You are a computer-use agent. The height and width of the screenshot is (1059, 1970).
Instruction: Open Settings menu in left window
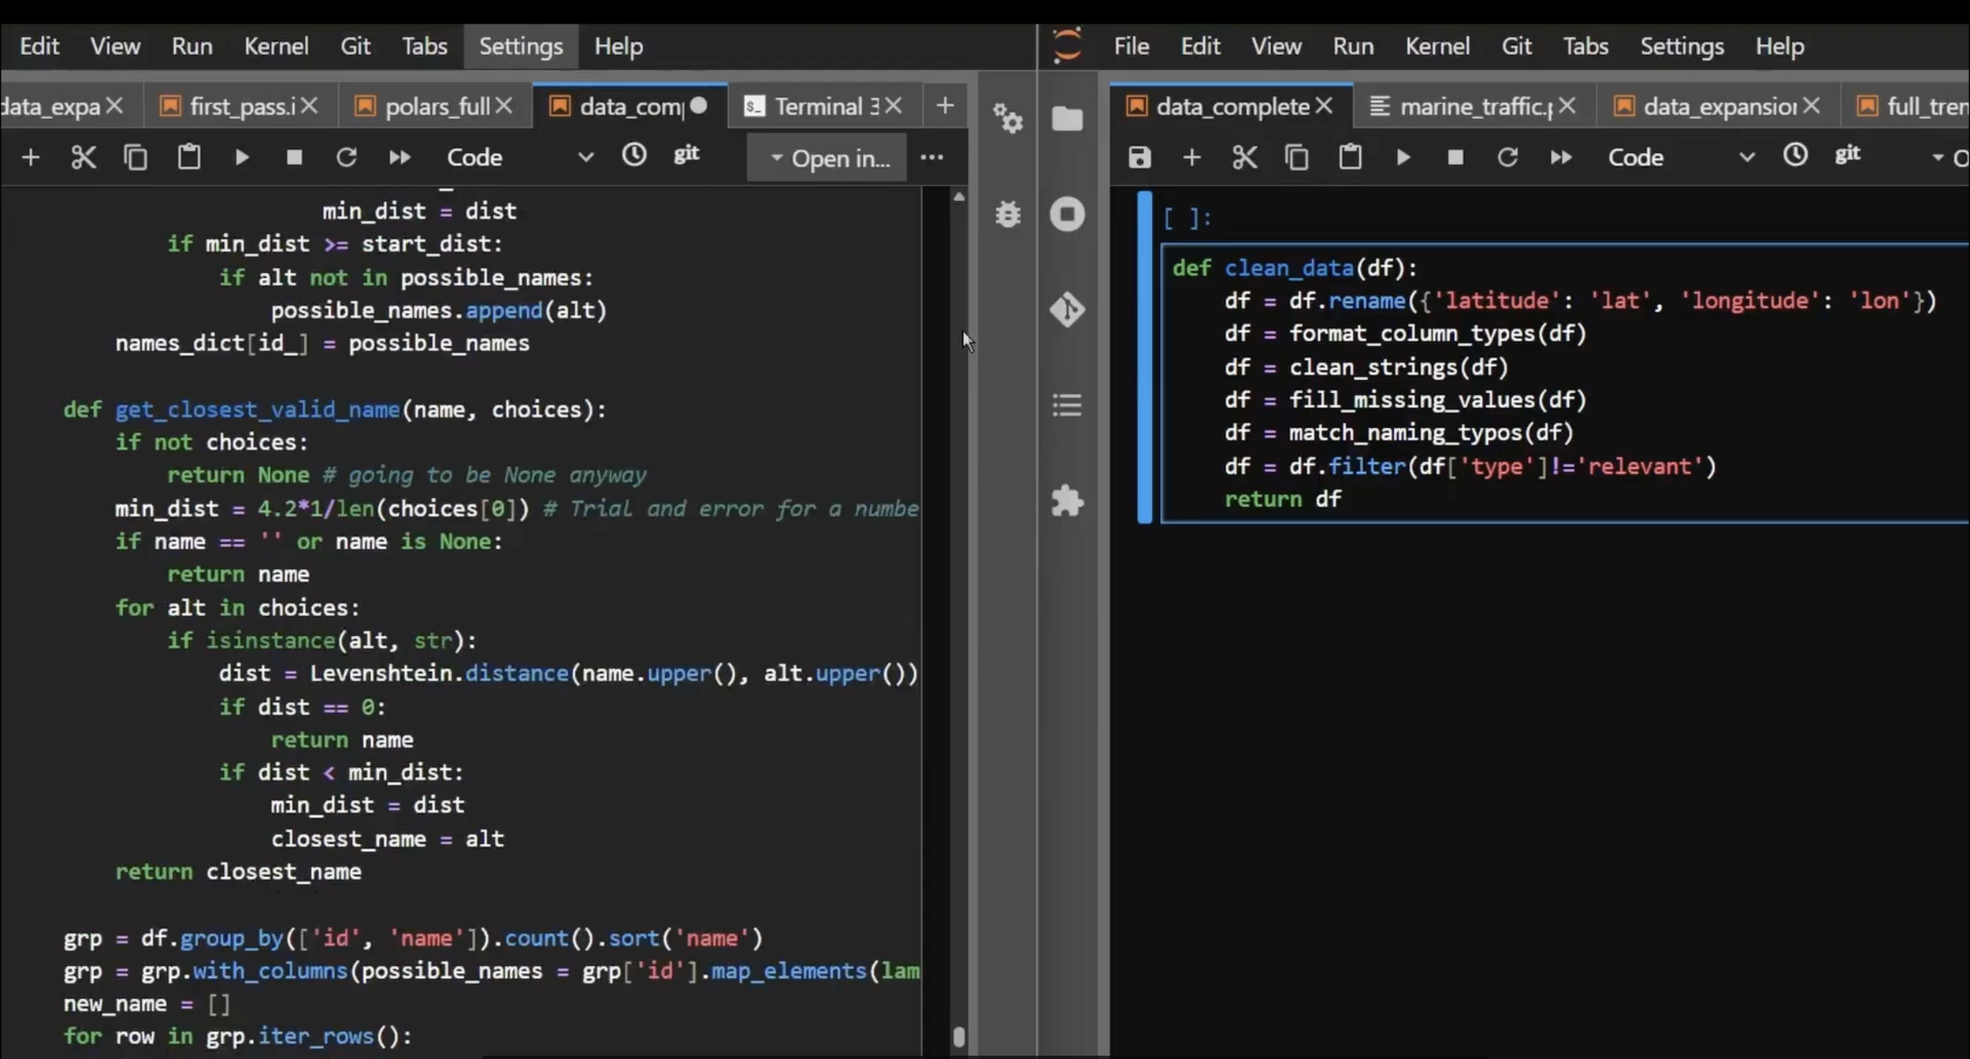521,46
